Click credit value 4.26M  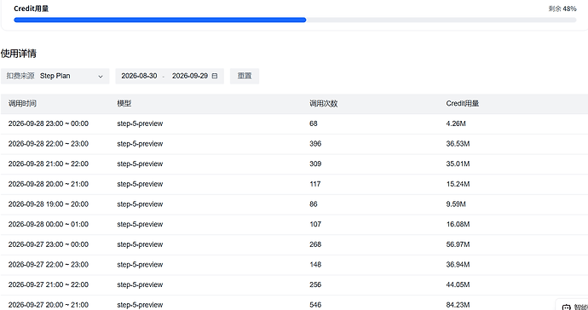[x=456, y=123]
